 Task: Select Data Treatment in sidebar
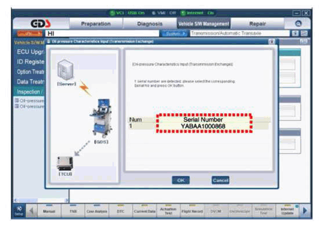pyautogui.click(x=30, y=82)
